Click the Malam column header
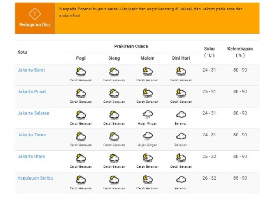This screenshot has height=199, width=265. (147, 58)
